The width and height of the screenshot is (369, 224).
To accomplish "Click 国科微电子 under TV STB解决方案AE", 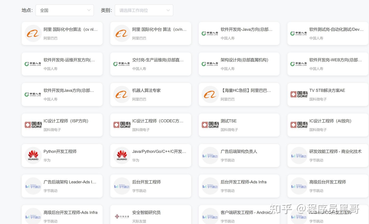I will click(x=318, y=99).
